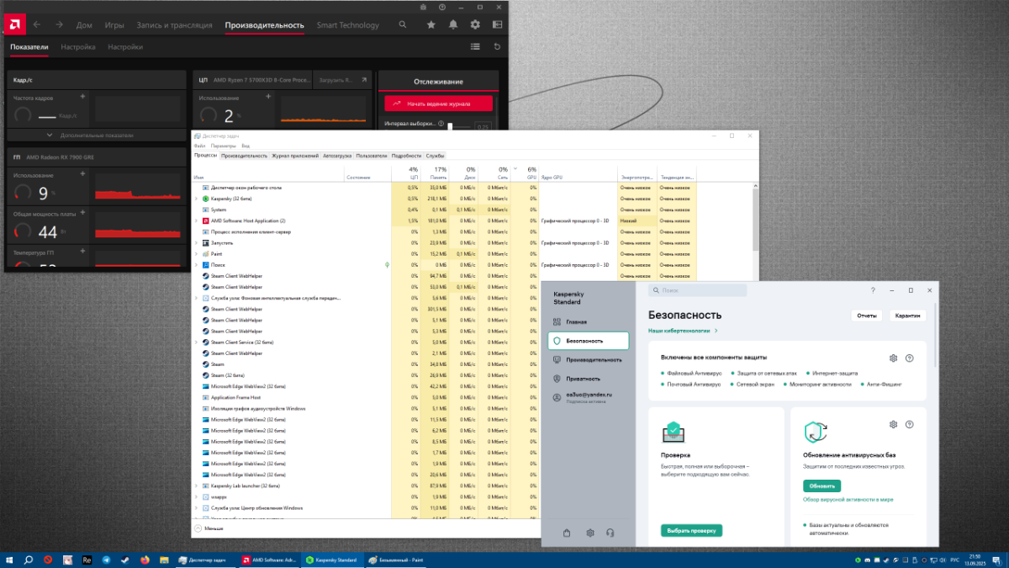
Task: Open Карантин in Kaspersky
Action: (x=908, y=316)
